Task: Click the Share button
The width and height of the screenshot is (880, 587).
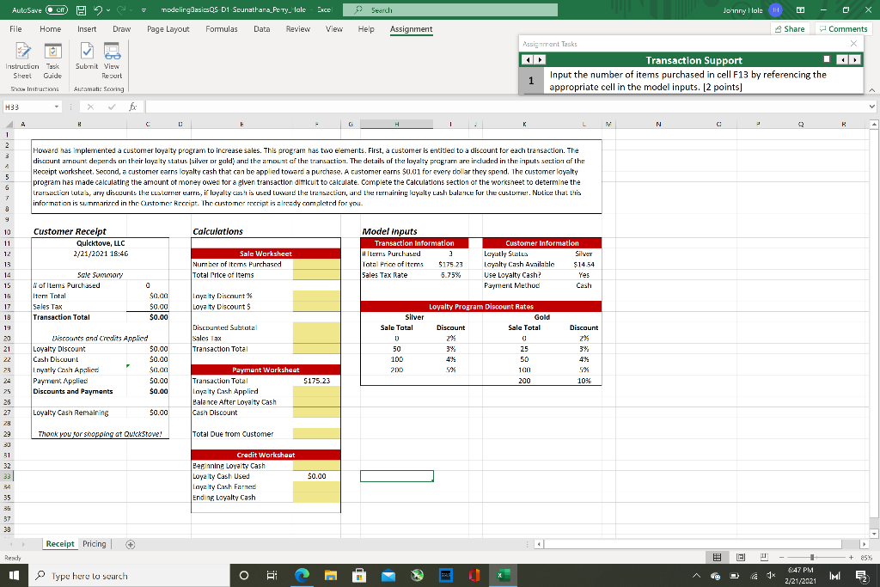Action: coord(790,29)
